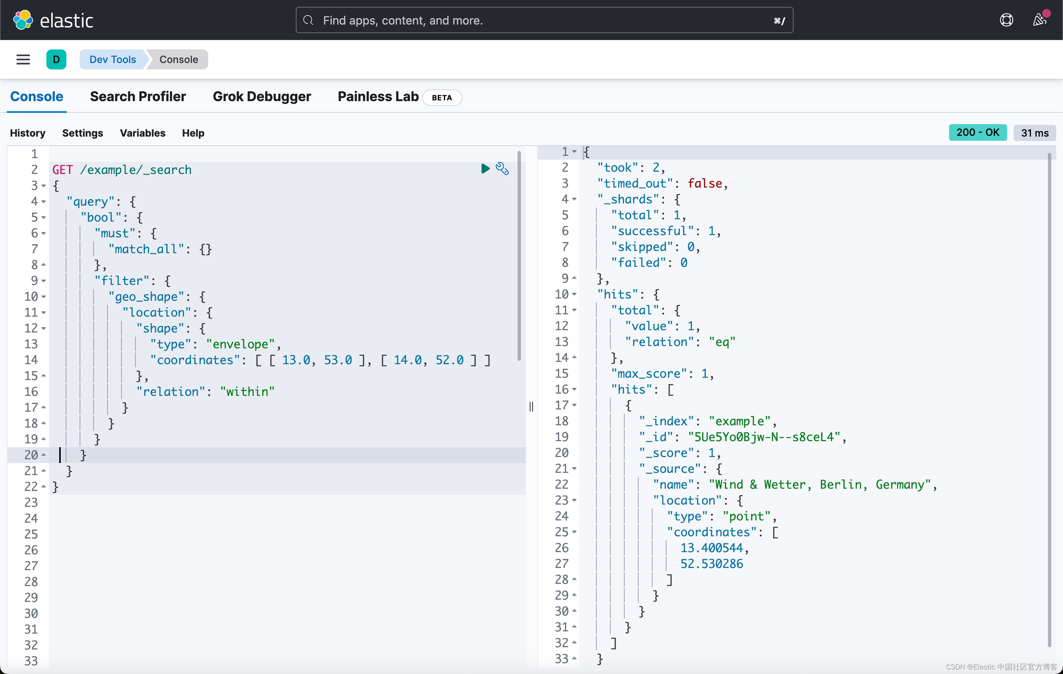Open the Grok Debugger tab
Viewport: 1063px width, 674px height.
pos(262,97)
